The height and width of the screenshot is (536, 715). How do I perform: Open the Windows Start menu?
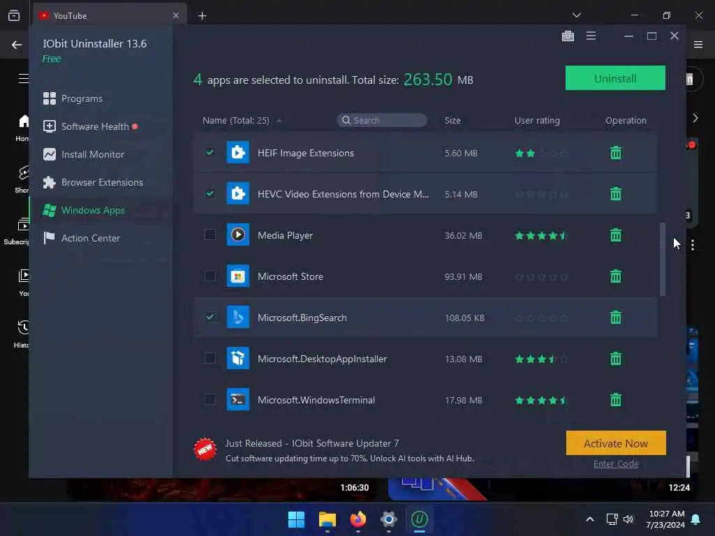[296, 519]
